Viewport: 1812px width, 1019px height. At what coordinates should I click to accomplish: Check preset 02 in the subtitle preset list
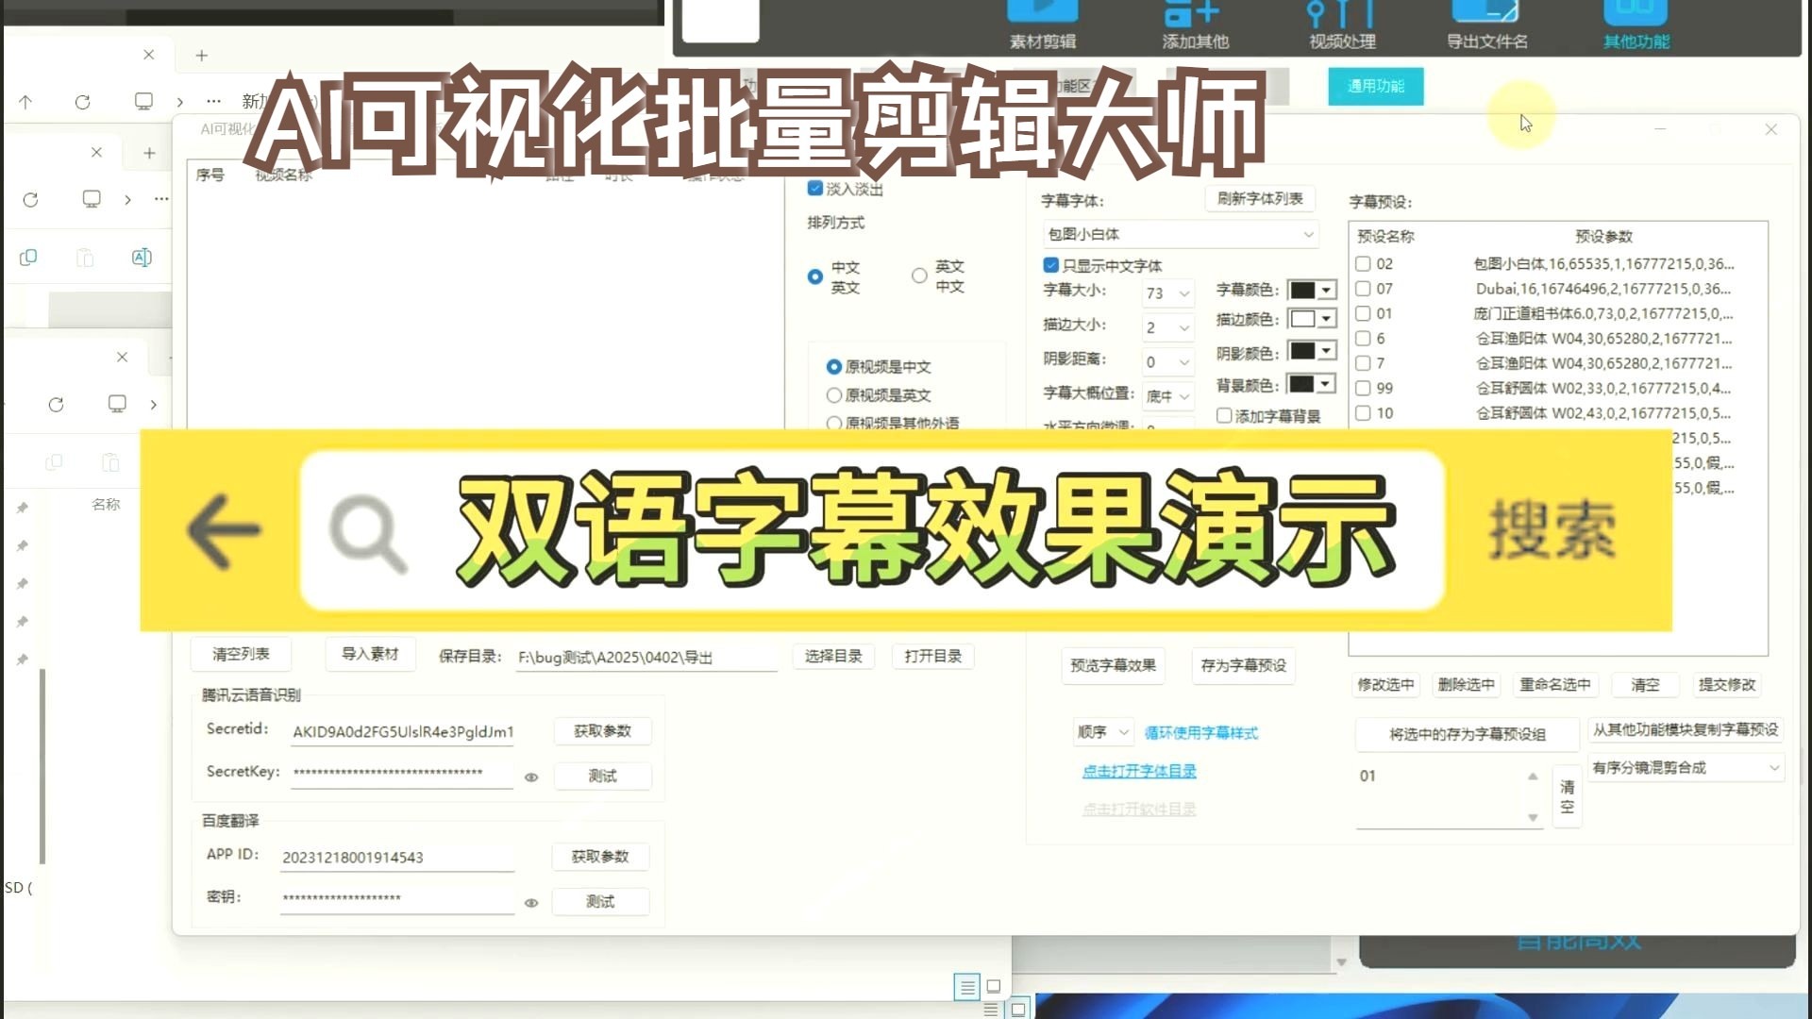tap(1363, 264)
